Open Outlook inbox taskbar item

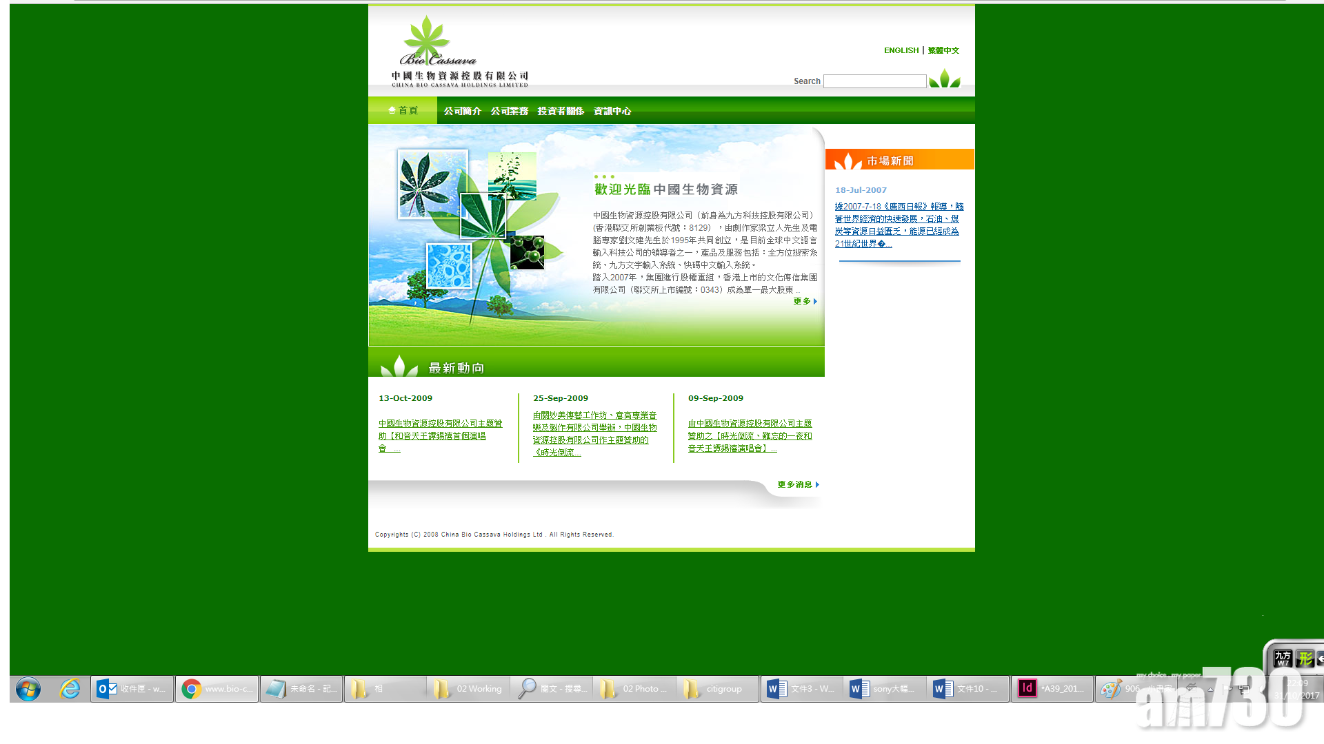[x=132, y=688]
